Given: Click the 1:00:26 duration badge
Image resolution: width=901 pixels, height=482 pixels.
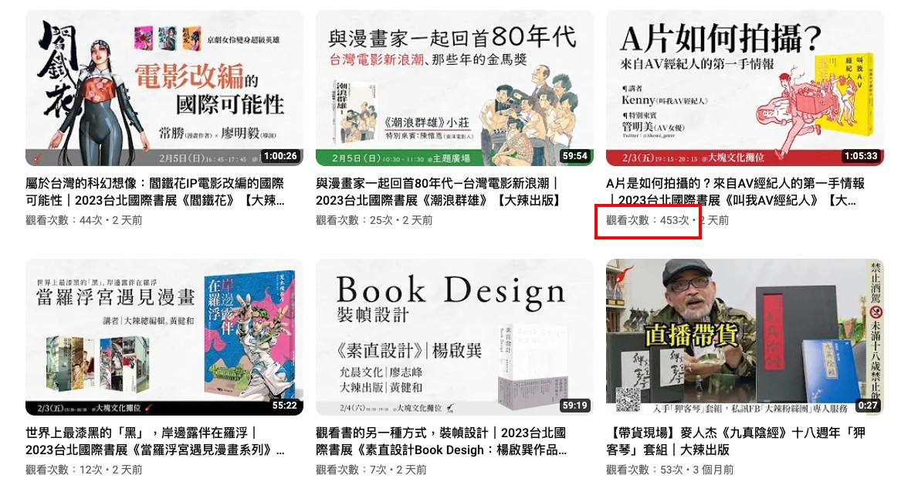Looking at the screenshot, I should coord(280,156).
